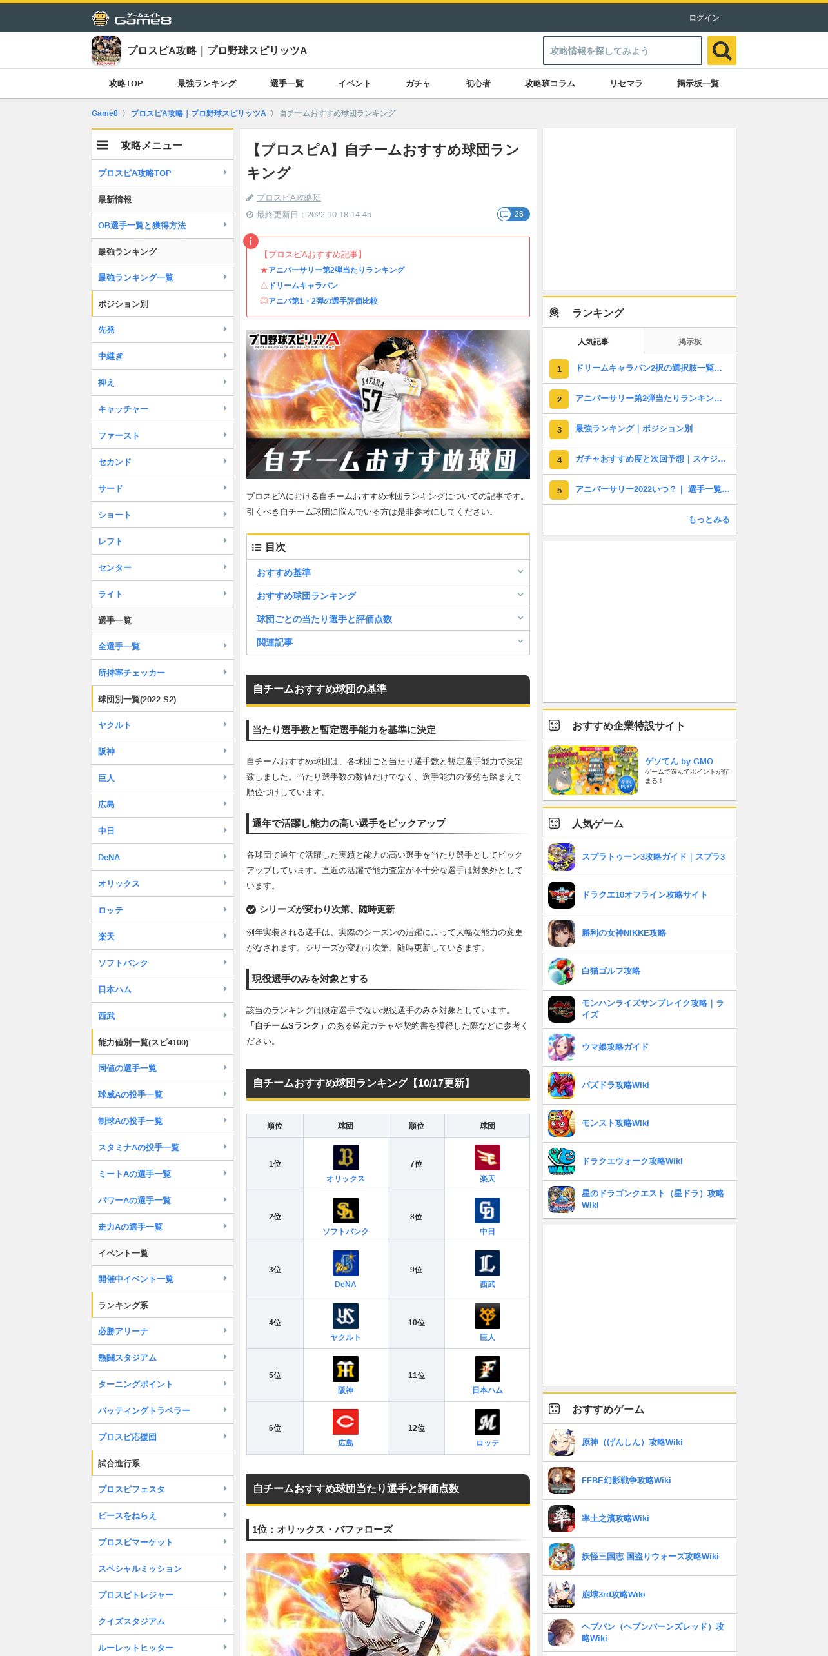Click the Genshin Impact game icon
This screenshot has height=1656, width=828.
point(562,1443)
